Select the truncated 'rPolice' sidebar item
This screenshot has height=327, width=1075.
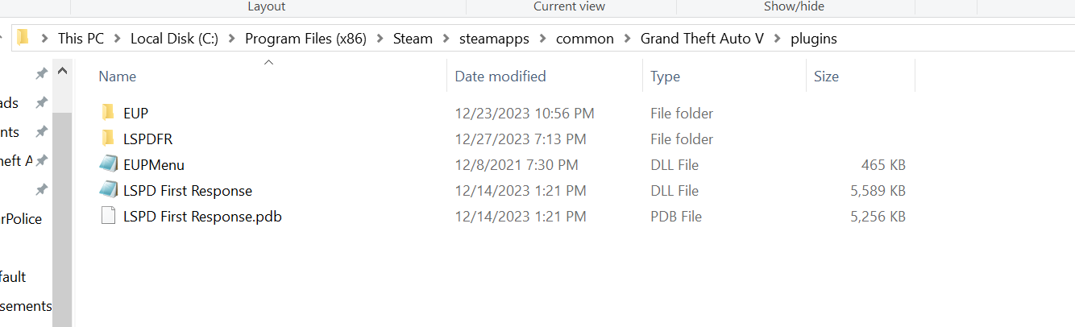[x=21, y=219]
